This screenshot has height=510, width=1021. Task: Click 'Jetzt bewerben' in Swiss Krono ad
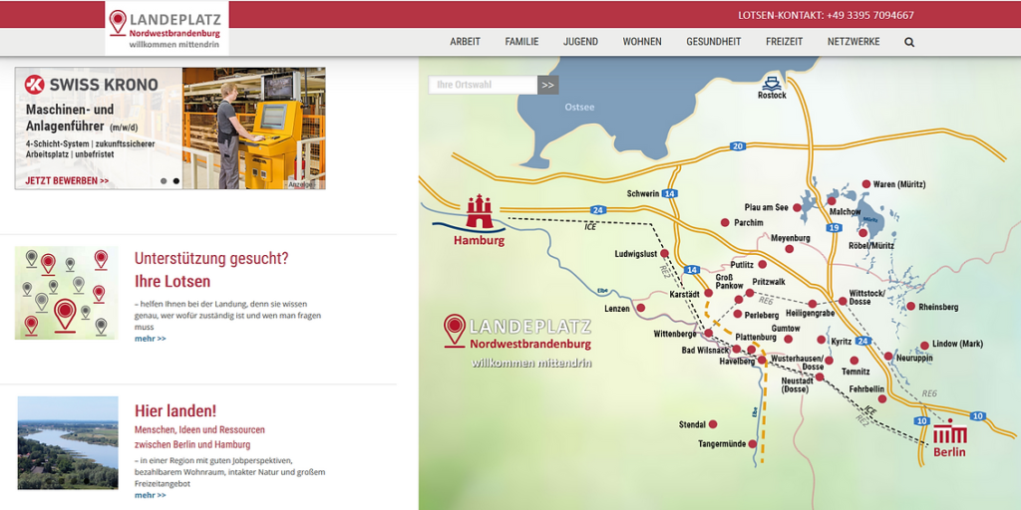(67, 181)
